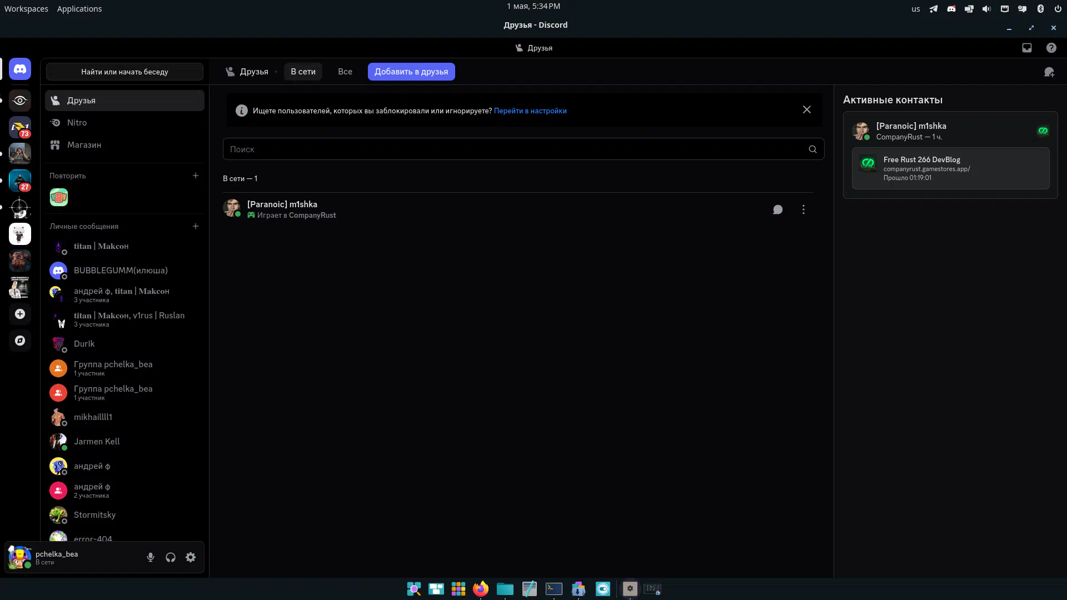The height and width of the screenshot is (600, 1067).
Task: Follow the Перейти в настройки link
Action: tap(530, 111)
